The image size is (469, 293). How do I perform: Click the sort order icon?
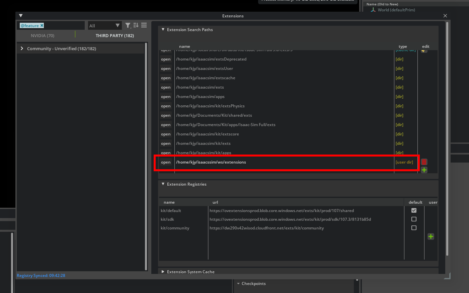point(136,25)
